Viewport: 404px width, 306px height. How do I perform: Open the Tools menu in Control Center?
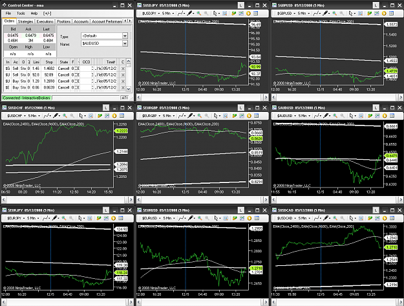(21, 13)
